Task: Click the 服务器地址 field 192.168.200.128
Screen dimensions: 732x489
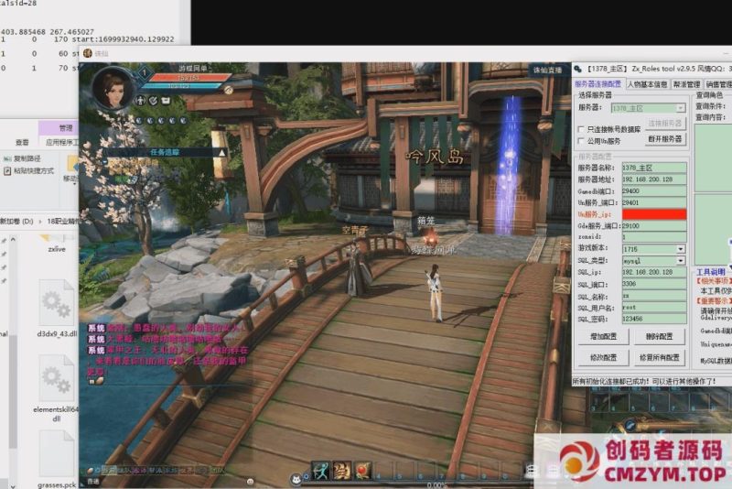Action: pos(654,179)
